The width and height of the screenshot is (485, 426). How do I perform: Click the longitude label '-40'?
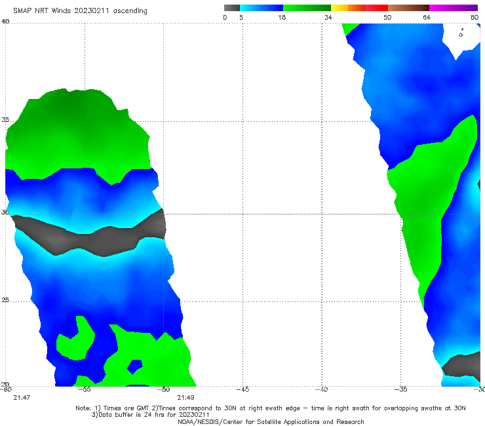[x=321, y=389]
